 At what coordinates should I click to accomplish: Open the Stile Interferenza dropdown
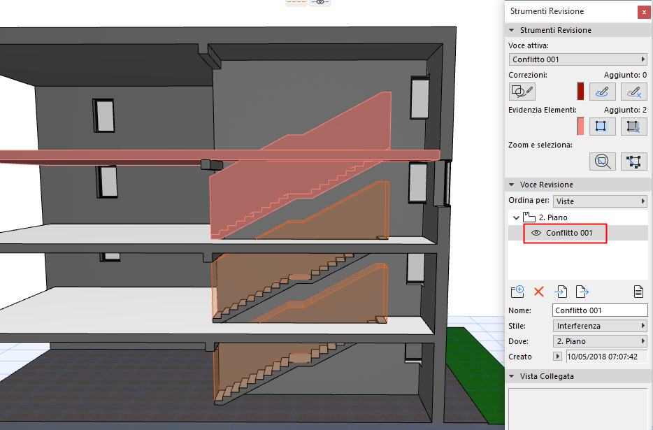pos(599,326)
